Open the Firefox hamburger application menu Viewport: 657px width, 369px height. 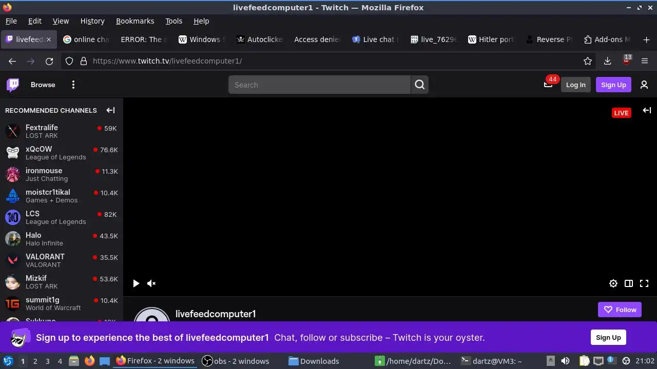(x=645, y=61)
